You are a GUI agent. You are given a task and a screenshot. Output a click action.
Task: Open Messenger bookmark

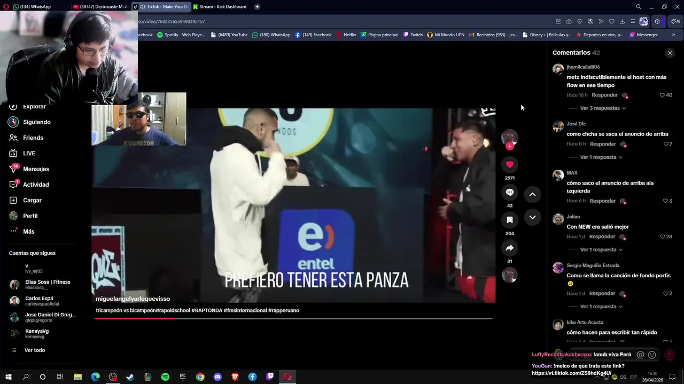pyautogui.click(x=643, y=35)
